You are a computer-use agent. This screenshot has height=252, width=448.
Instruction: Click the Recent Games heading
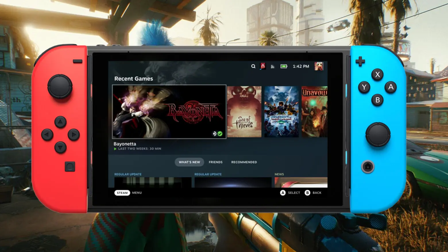134,79
